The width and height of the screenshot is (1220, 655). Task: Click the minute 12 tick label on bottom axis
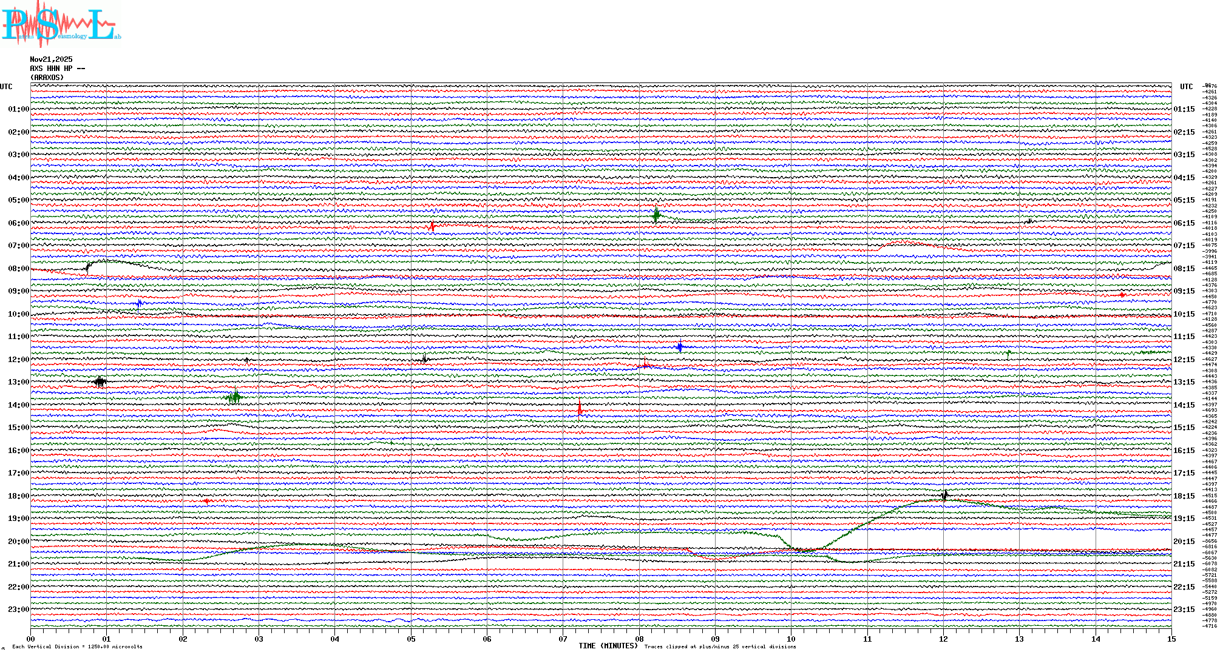(x=943, y=639)
